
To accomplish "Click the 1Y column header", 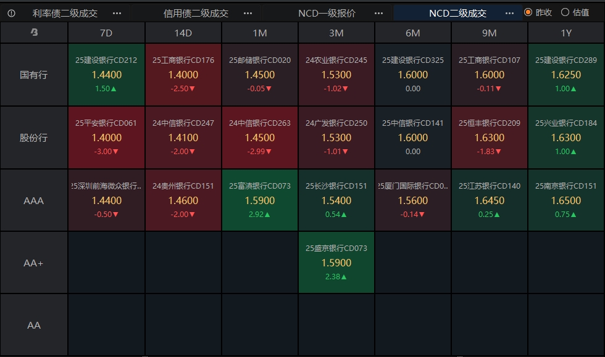I will 566,33.
